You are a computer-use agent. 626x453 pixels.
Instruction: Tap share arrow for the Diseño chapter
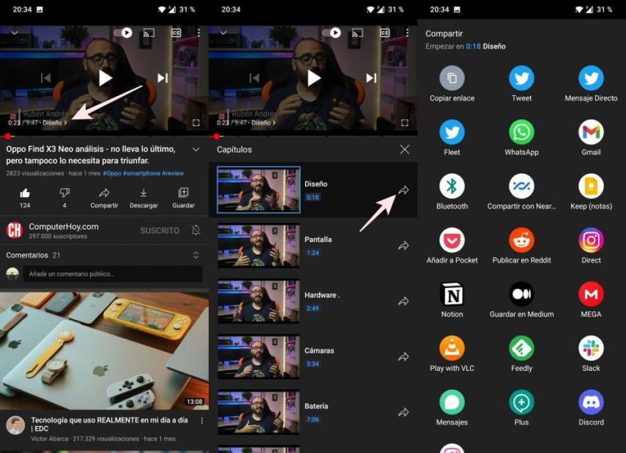pos(404,190)
